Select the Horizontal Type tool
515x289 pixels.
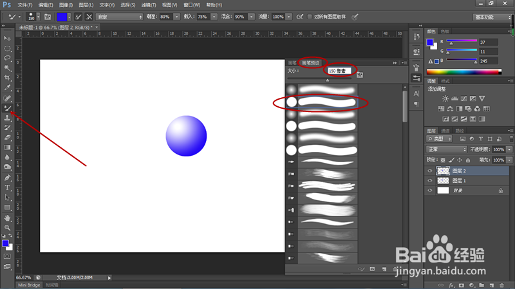(7, 187)
